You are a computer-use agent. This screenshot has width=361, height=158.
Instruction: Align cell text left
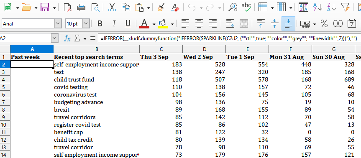pos(185,23)
